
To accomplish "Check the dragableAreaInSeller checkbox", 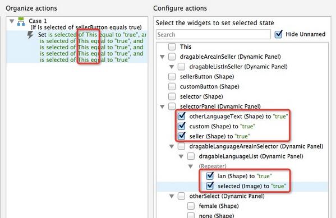I will pyautogui.click(x=172, y=57).
